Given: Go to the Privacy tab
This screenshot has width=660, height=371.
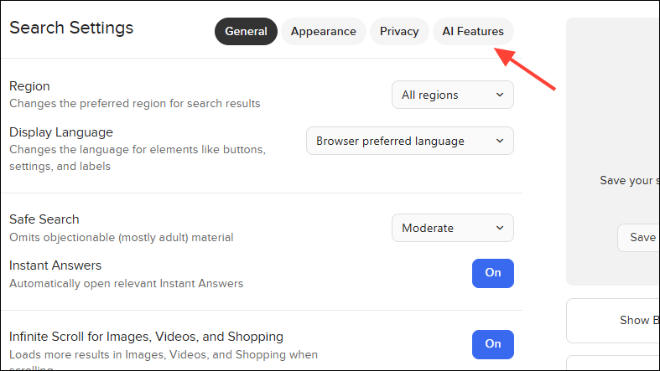Looking at the screenshot, I should (398, 32).
